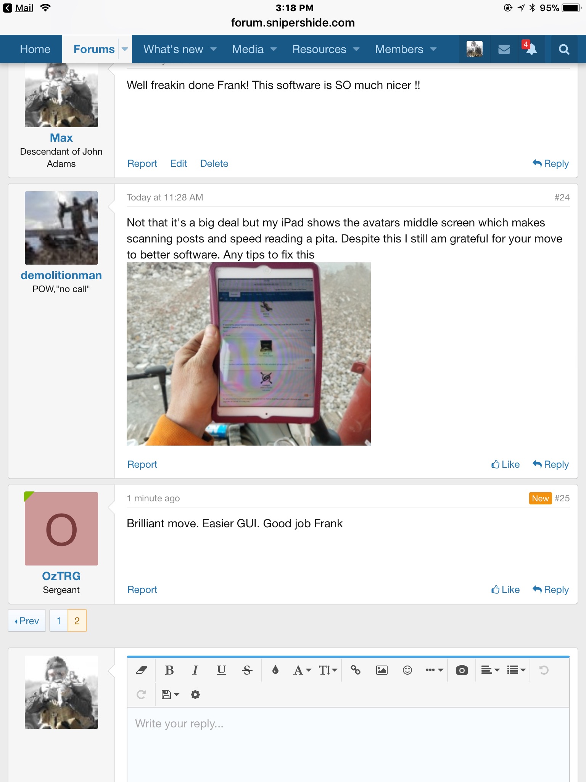Viewport: 586px width, 782px height.
Task: Open the inbox envelope icon
Action: pos(504,49)
